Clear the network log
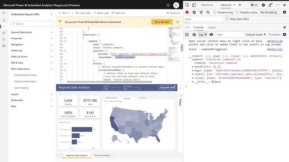 [194, 12]
